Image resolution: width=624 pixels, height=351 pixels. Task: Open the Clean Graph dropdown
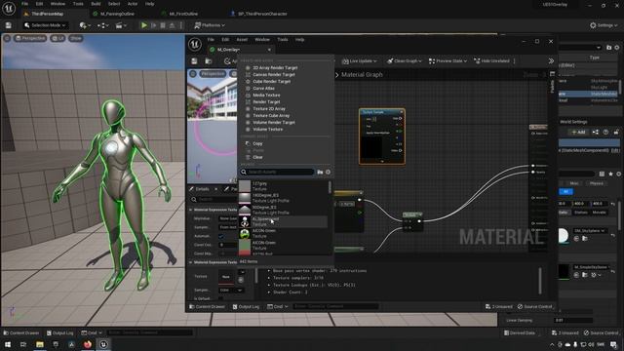pos(404,60)
